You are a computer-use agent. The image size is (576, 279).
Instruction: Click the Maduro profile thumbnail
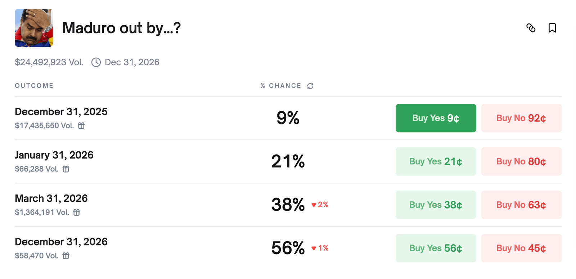tap(34, 28)
